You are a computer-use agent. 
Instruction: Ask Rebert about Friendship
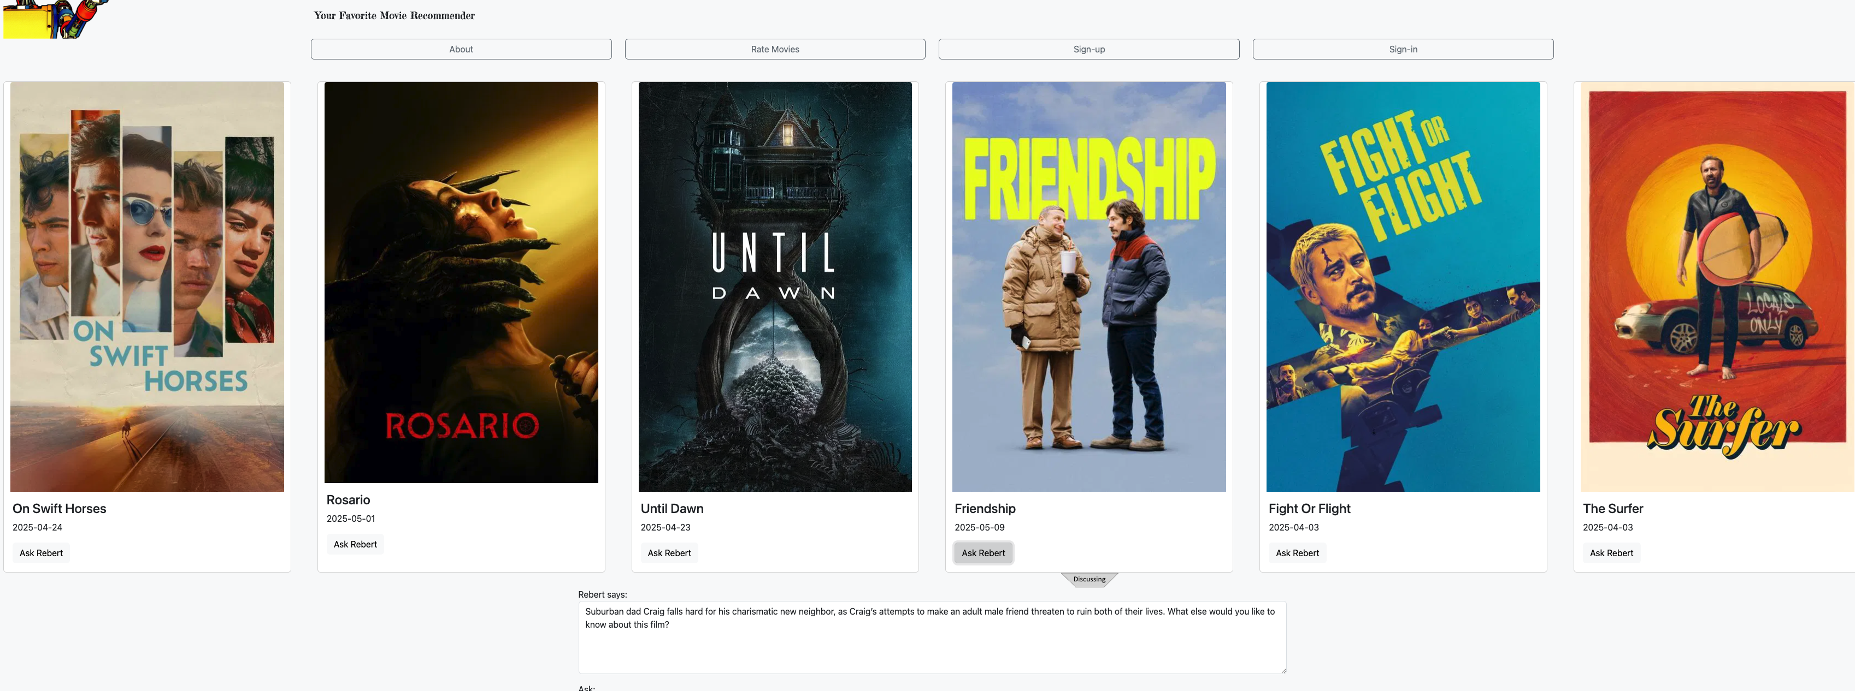(983, 553)
